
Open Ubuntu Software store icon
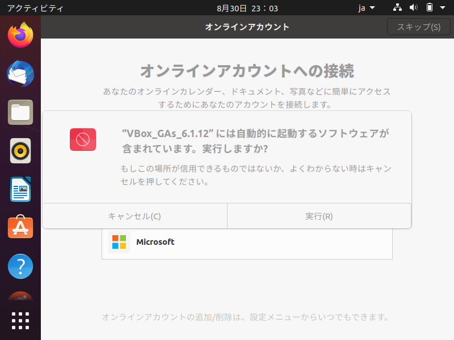(20, 227)
